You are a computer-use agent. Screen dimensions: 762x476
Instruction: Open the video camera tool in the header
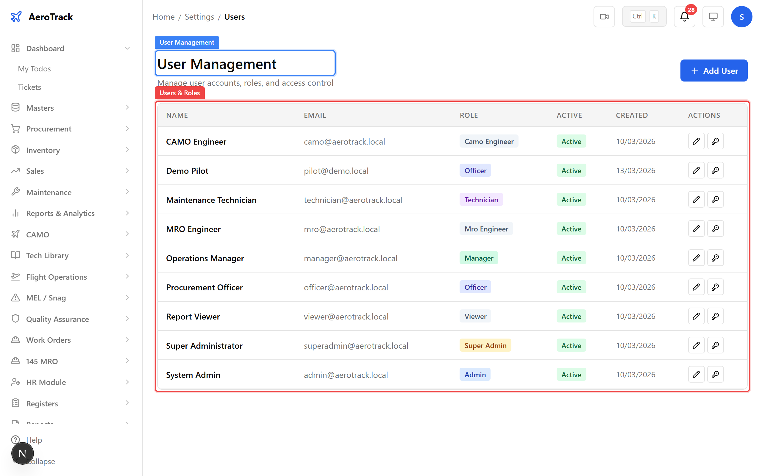pos(604,16)
